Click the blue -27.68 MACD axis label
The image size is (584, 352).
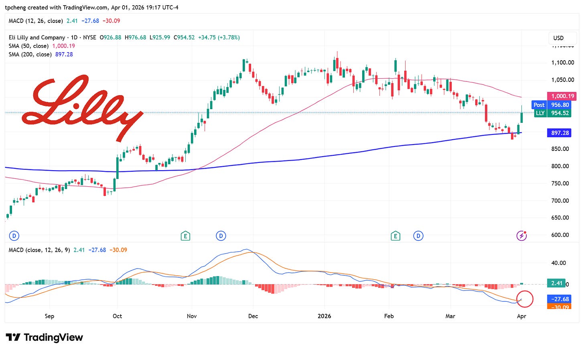tap(559, 299)
